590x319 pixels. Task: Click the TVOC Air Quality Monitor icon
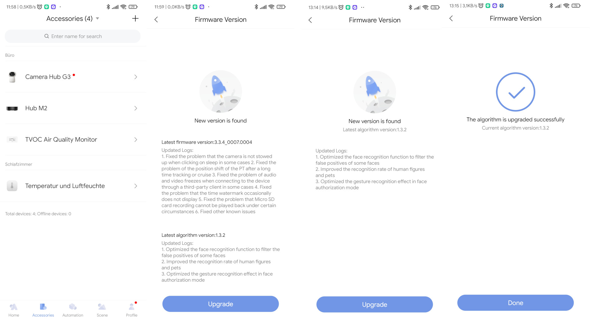12,140
